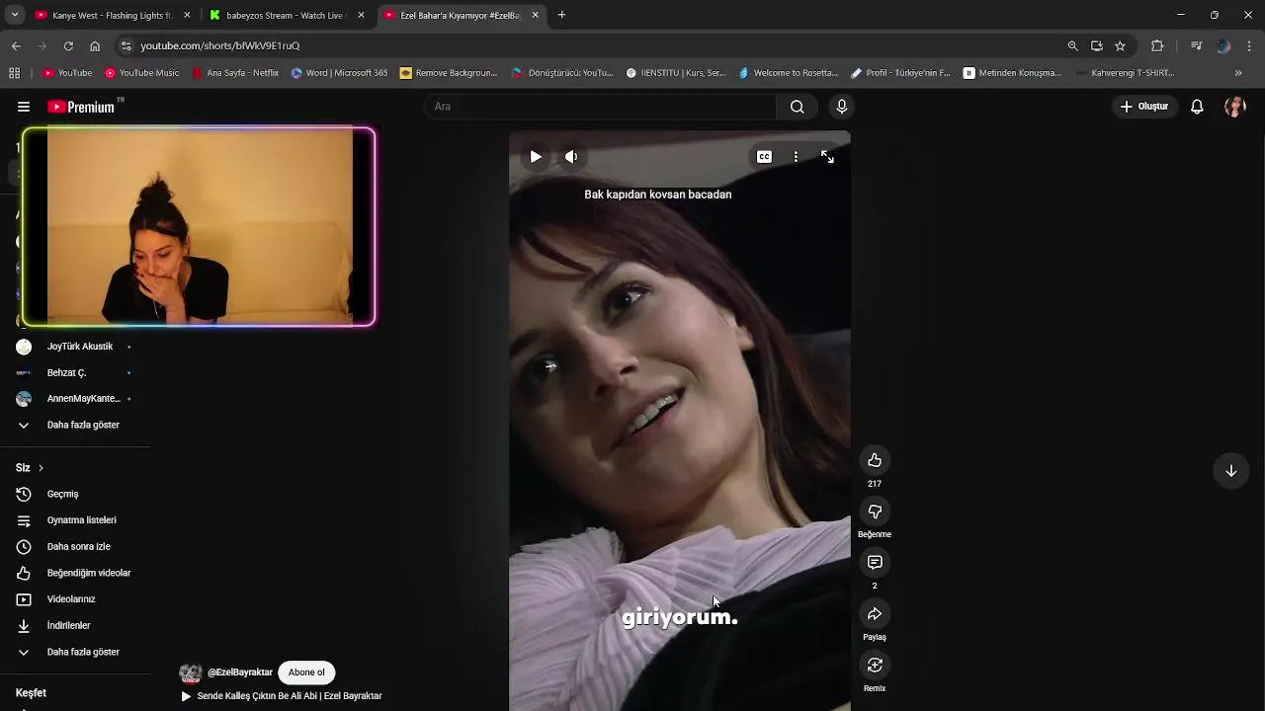Click the address bar URL
Image resolution: width=1265 pixels, height=711 pixels.
click(x=219, y=45)
